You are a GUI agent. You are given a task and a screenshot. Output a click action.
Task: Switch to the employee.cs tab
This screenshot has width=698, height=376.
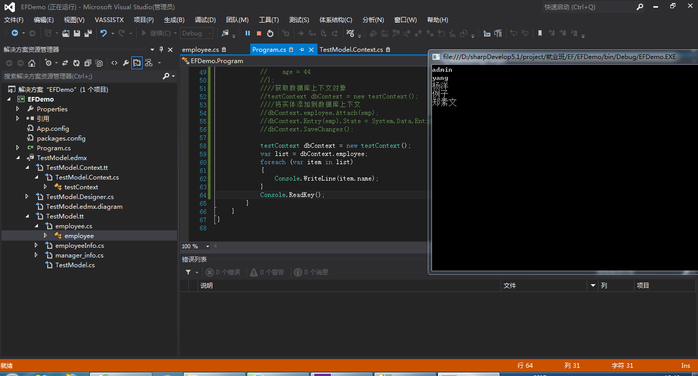pyautogui.click(x=201, y=50)
